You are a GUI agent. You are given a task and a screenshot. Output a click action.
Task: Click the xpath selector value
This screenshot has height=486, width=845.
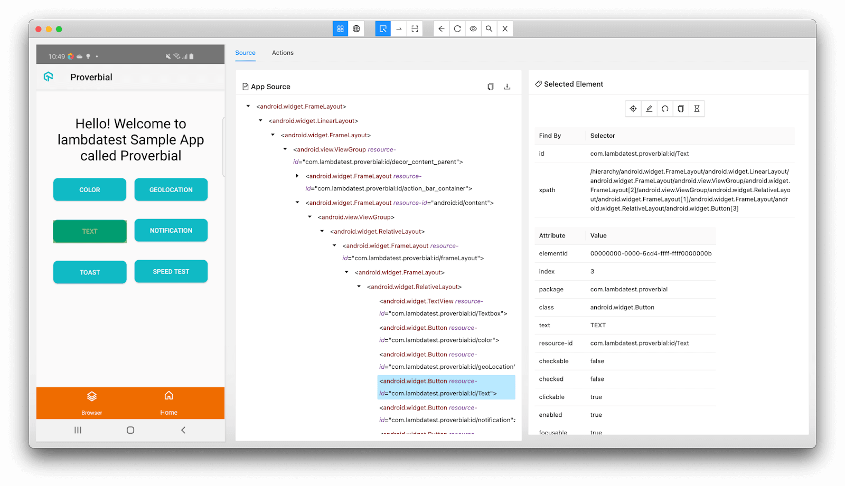(690, 190)
